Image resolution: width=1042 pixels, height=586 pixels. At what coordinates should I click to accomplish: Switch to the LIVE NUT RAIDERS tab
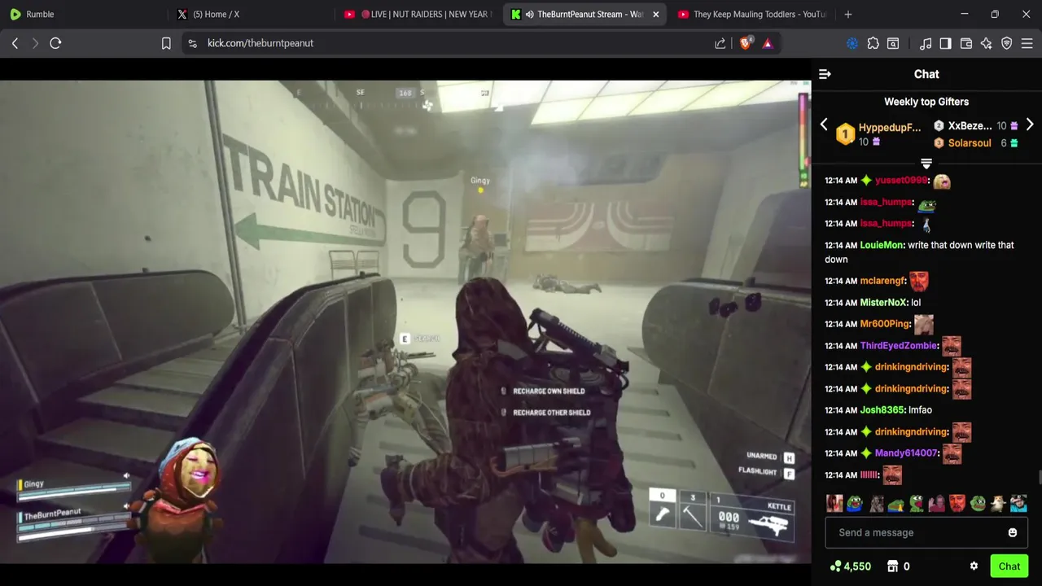pos(418,14)
